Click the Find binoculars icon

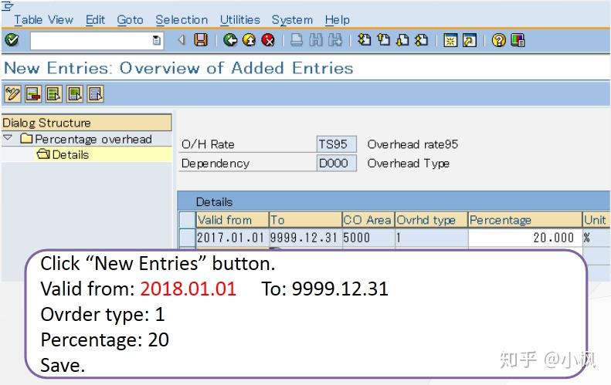click(316, 40)
